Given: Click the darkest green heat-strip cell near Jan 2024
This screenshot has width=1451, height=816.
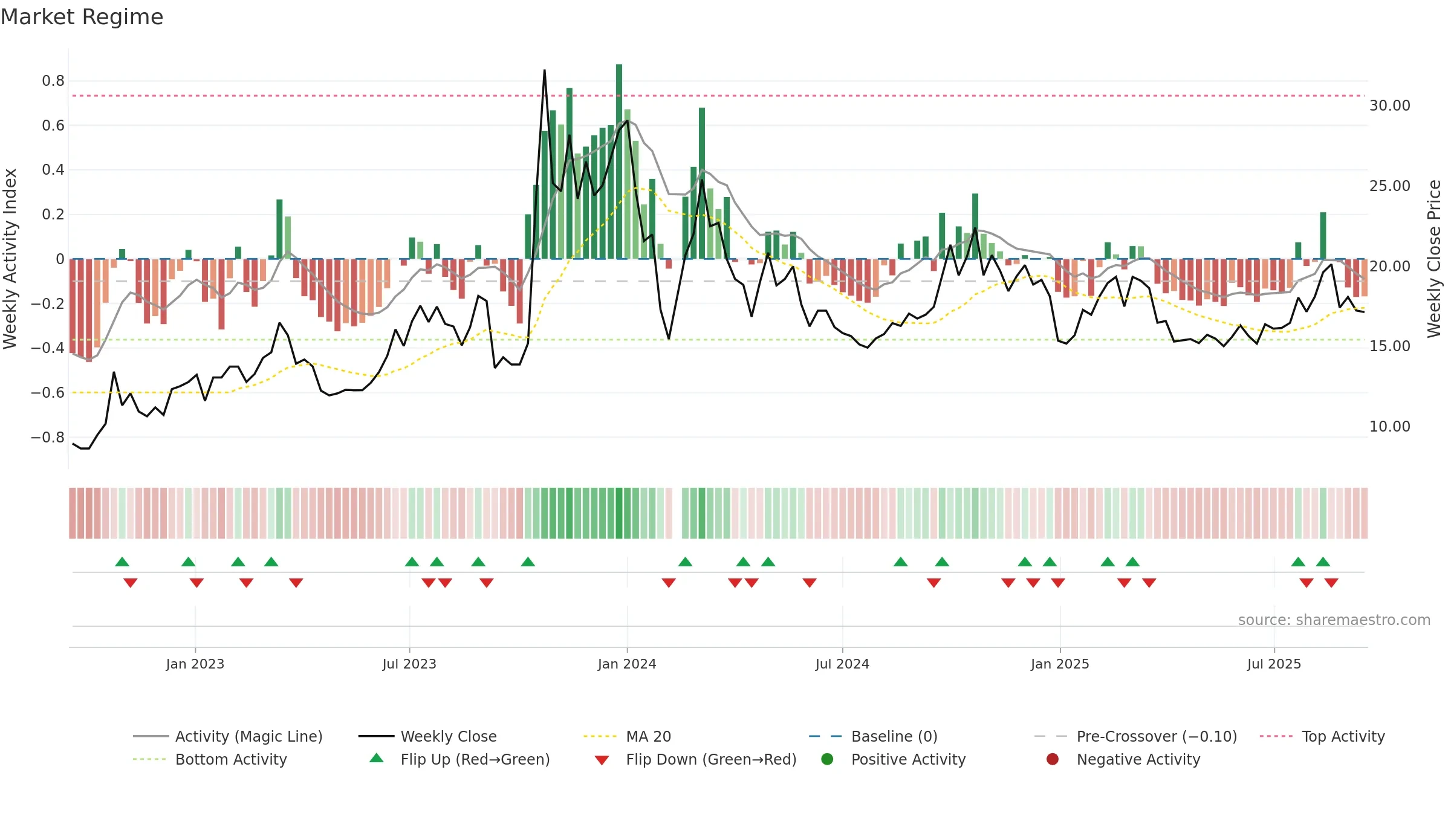Looking at the screenshot, I should 619,513.
